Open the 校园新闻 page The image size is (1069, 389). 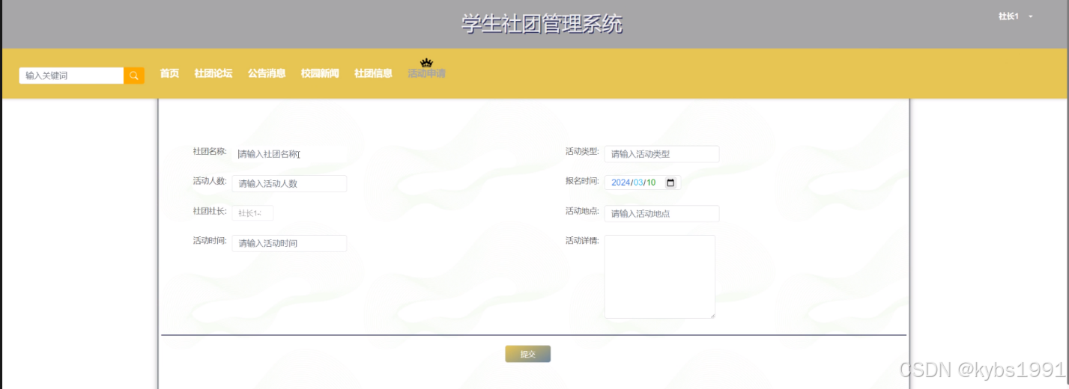[x=320, y=73]
